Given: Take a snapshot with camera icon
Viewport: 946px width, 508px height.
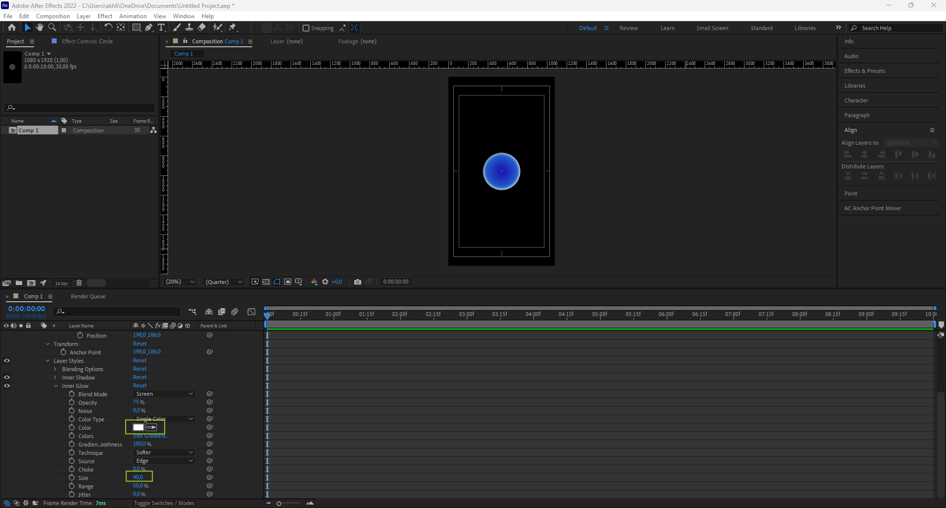Looking at the screenshot, I should pyautogui.click(x=358, y=282).
